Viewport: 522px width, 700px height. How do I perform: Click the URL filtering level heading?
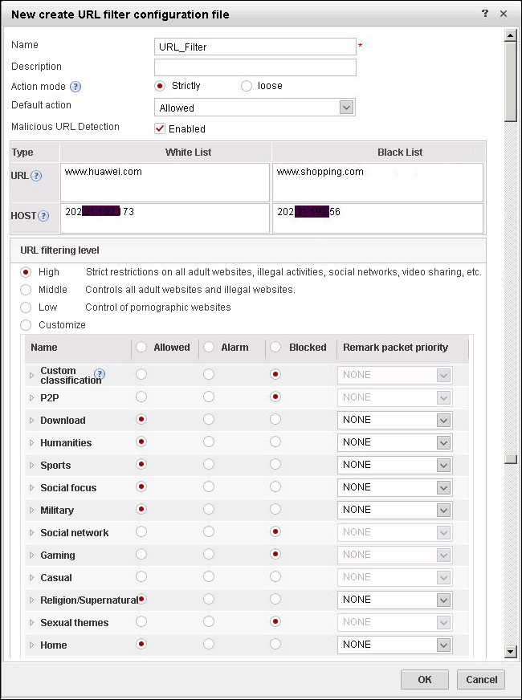click(60, 250)
